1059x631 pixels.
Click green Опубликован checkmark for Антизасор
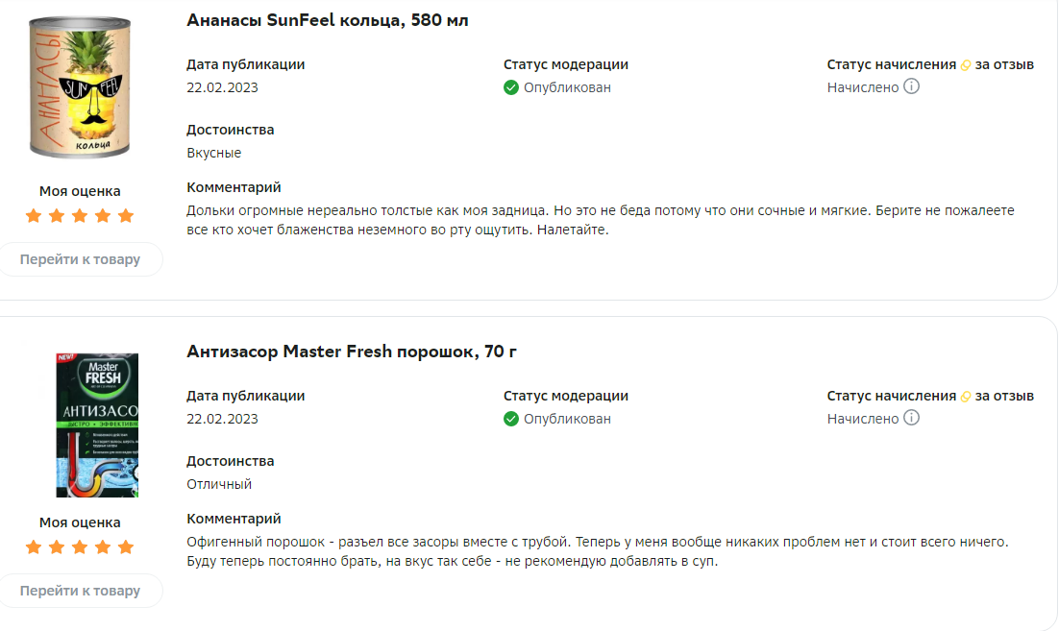tap(511, 419)
